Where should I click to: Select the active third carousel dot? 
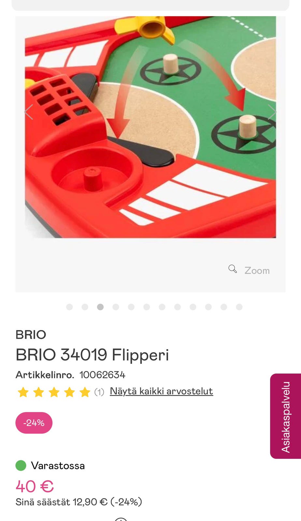pos(100,307)
